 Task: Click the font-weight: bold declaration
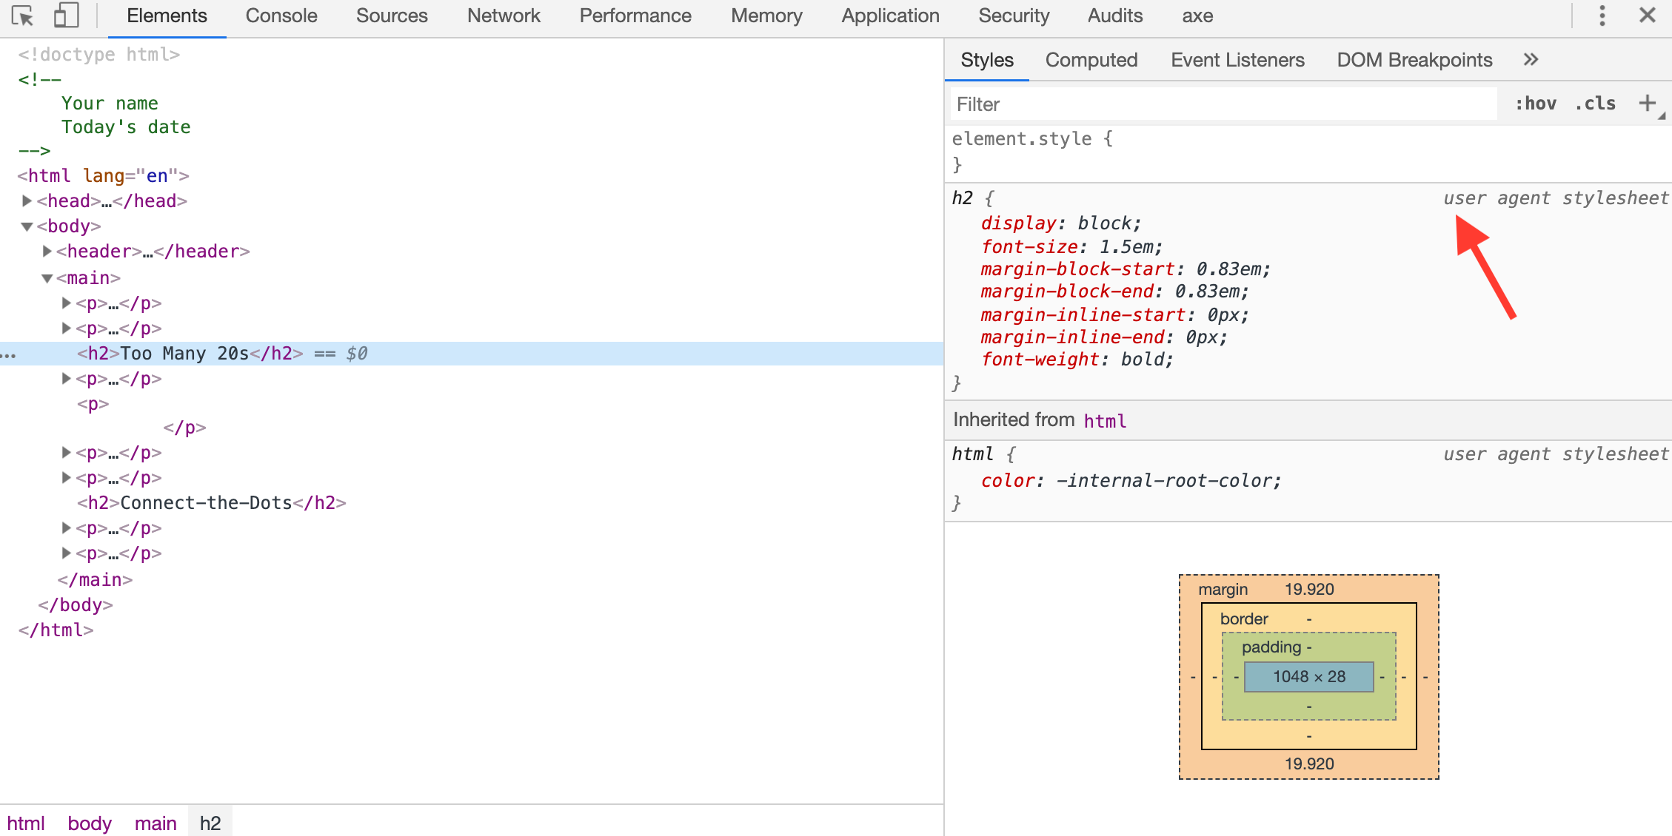pos(1077,360)
